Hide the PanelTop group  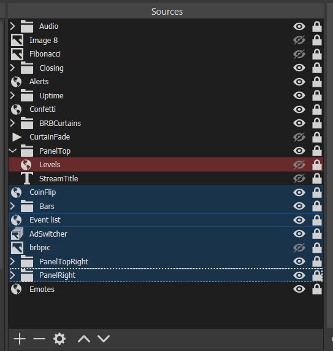[299, 151]
